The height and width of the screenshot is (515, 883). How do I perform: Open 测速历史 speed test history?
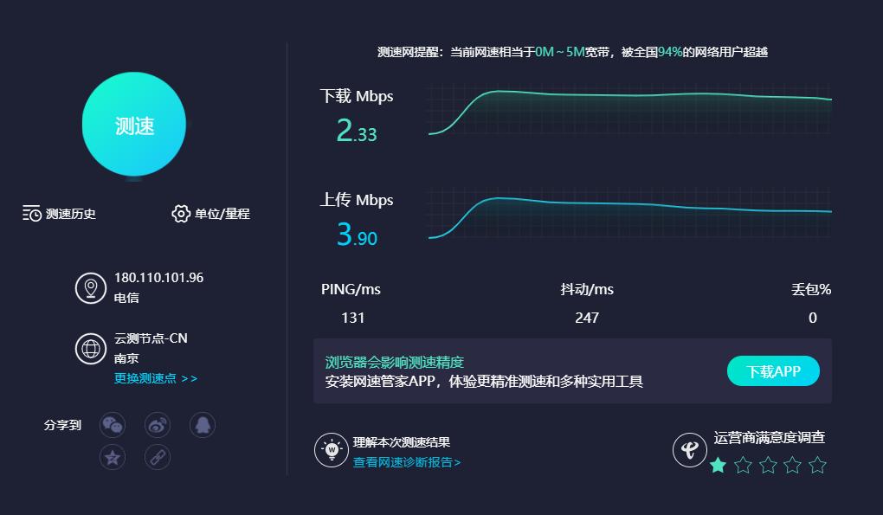pyautogui.click(x=52, y=214)
